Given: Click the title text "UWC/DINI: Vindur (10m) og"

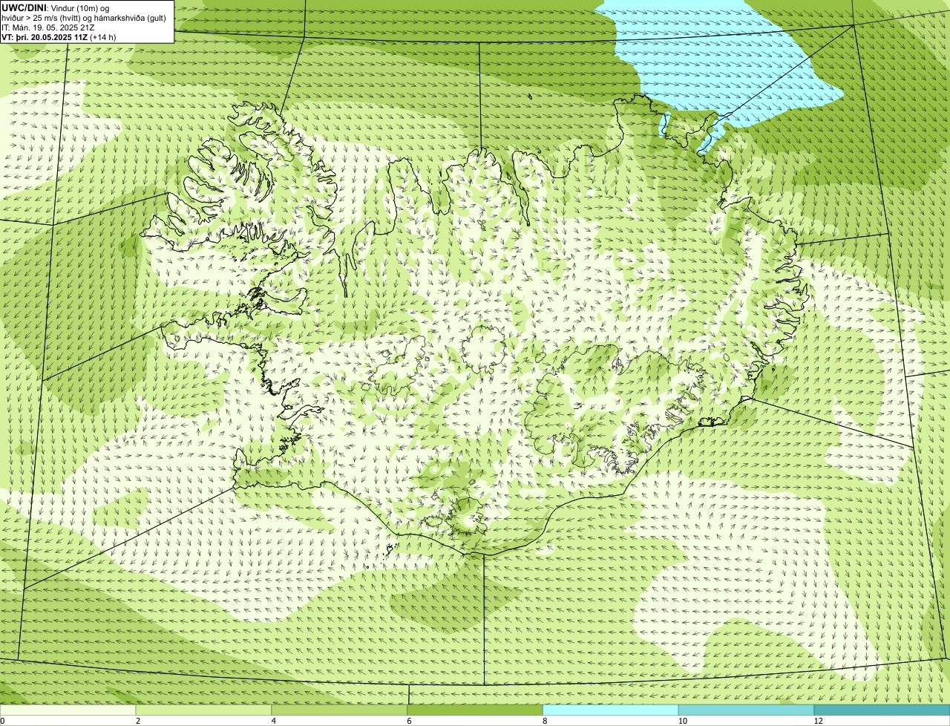Looking at the screenshot, I should (56, 7).
